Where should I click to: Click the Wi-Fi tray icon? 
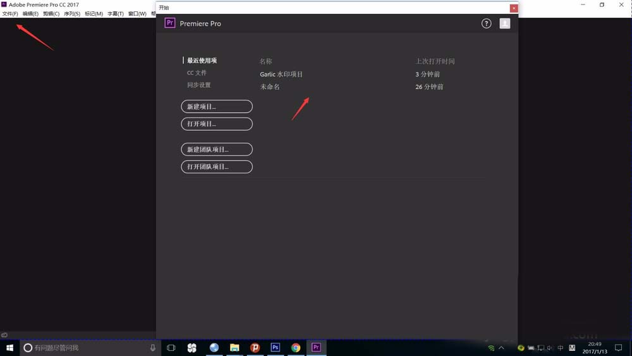tap(491, 348)
